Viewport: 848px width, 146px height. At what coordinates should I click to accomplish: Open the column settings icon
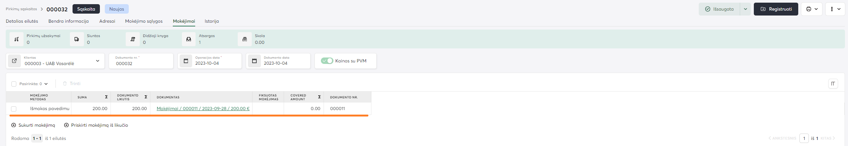(833, 84)
